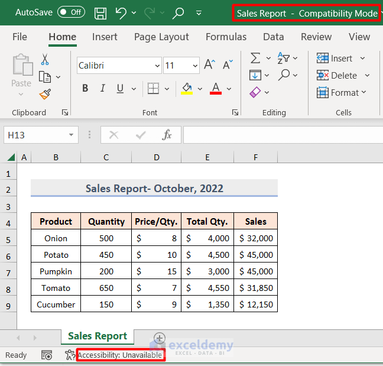Image resolution: width=383 pixels, height=366 pixels.
Task: Open the Clipboard dialog launcher
Action: coord(65,112)
